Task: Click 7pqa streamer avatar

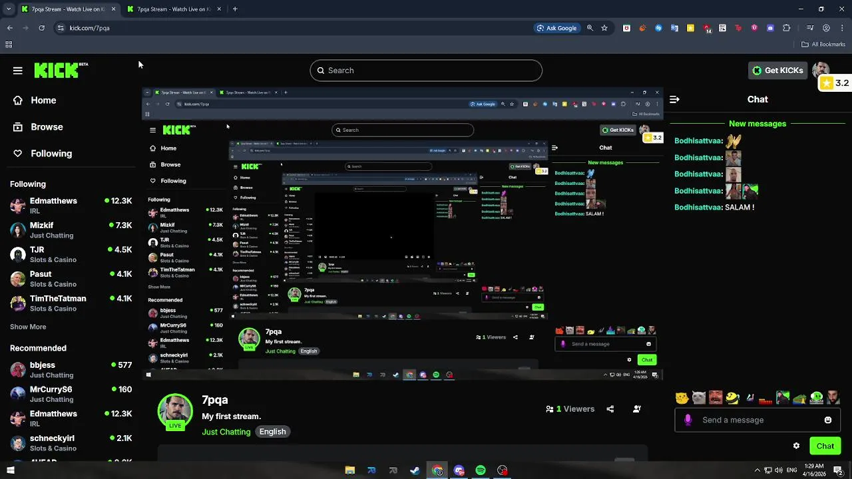Action: (x=175, y=411)
